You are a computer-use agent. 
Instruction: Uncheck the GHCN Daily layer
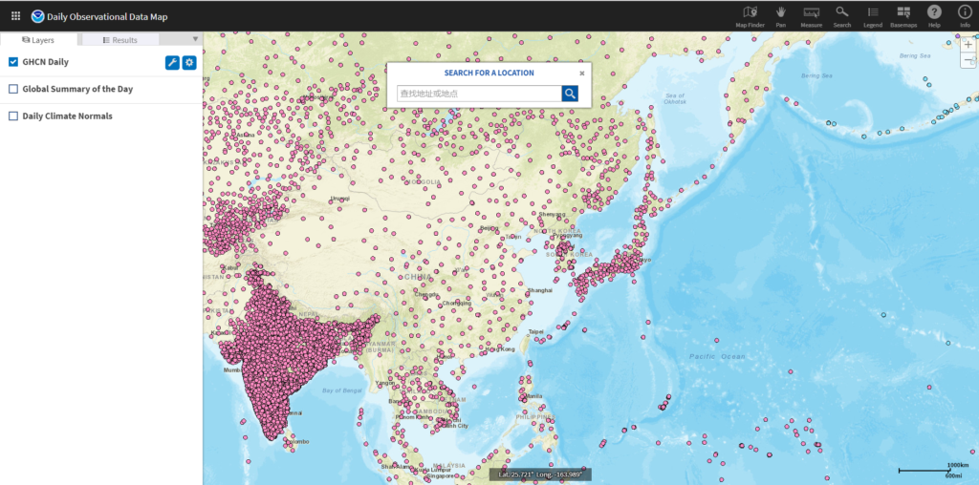pyautogui.click(x=13, y=62)
